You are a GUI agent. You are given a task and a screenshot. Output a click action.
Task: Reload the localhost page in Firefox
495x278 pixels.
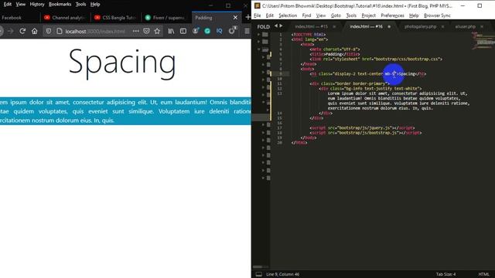pyautogui.click(x=22, y=31)
